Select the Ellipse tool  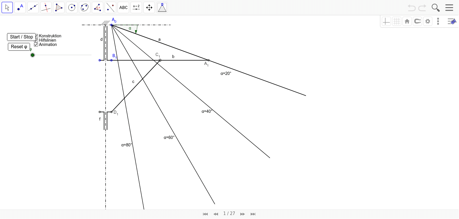[x=85, y=7]
